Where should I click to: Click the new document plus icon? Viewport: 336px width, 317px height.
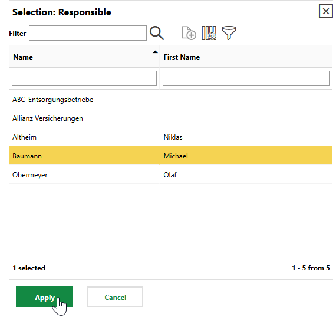click(189, 33)
